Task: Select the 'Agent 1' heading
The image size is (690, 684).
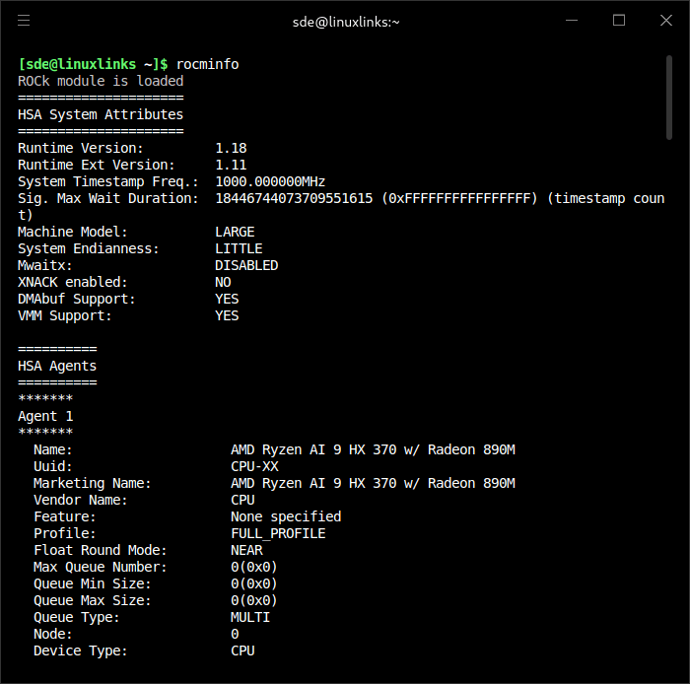Action: coord(45,416)
